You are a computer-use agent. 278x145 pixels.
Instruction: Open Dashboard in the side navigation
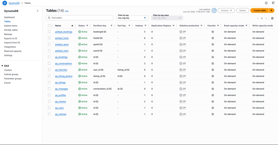(x=9, y=17)
